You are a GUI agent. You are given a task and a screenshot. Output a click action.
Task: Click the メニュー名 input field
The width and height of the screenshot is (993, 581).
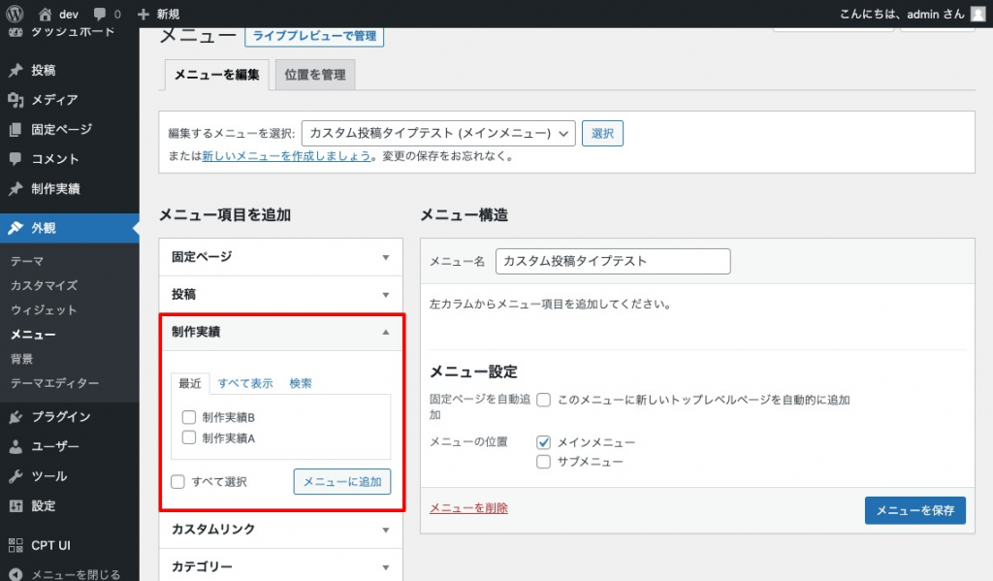click(x=613, y=261)
